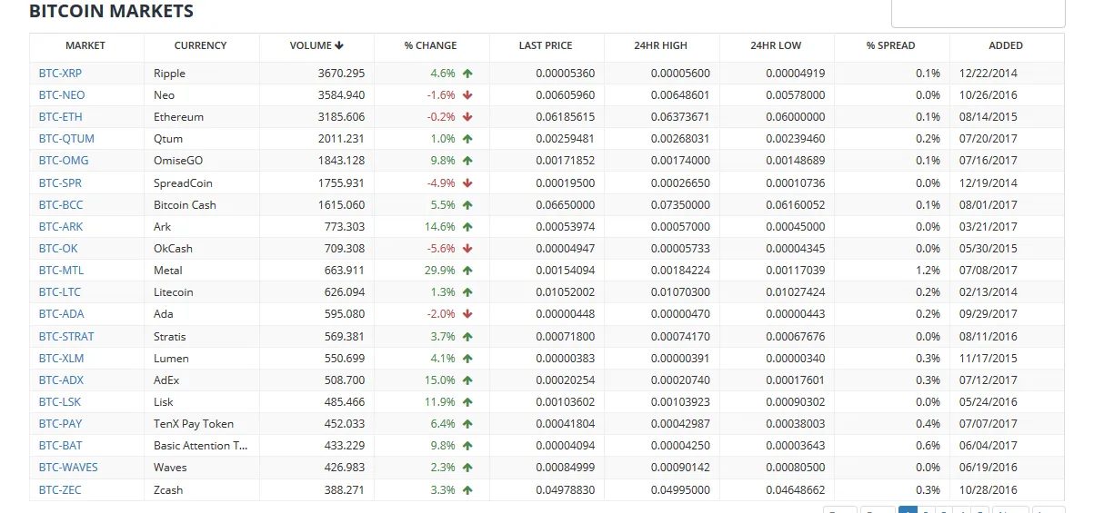Click the green up arrow in BTC-ARK row
Image resolution: width=1094 pixels, height=513 pixels.
467,227
